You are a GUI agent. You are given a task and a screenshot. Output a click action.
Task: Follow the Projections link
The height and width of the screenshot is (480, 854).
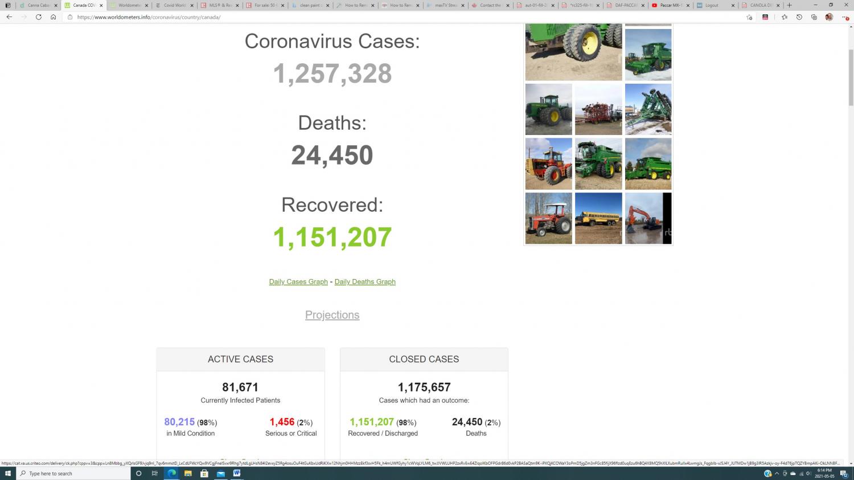[332, 315]
